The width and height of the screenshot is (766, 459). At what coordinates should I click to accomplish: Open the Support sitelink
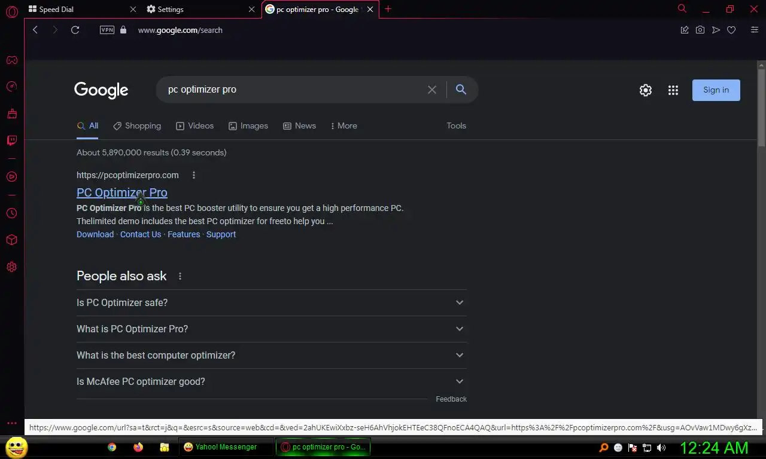pyautogui.click(x=221, y=234)
